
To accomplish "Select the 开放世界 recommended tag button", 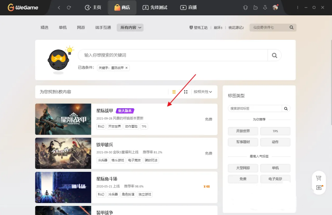I will [243, 131].
